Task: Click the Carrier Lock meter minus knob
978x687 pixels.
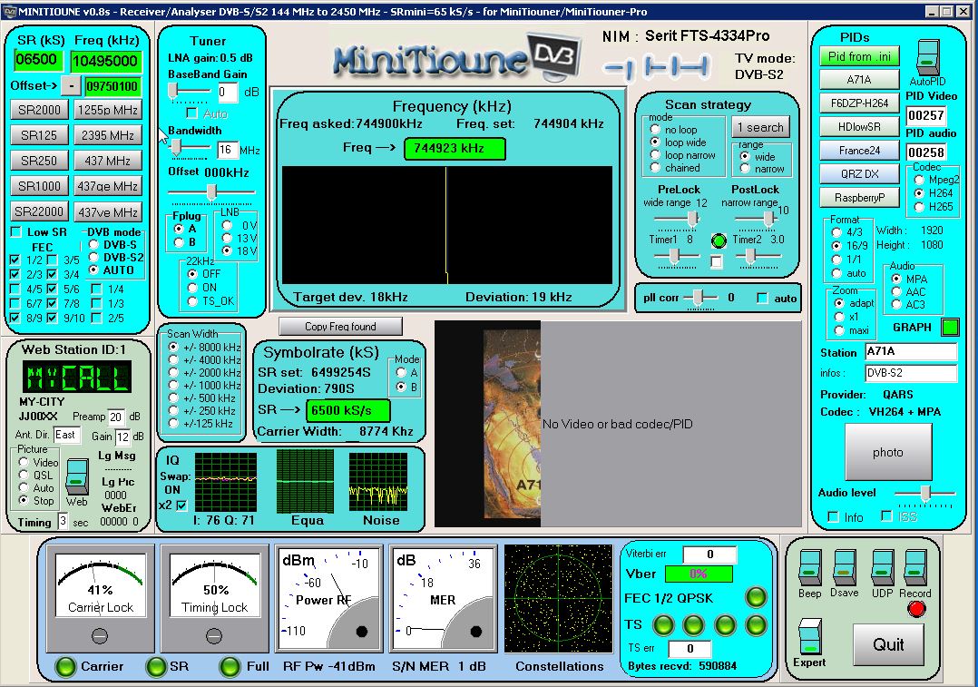Action: point(100,636)
